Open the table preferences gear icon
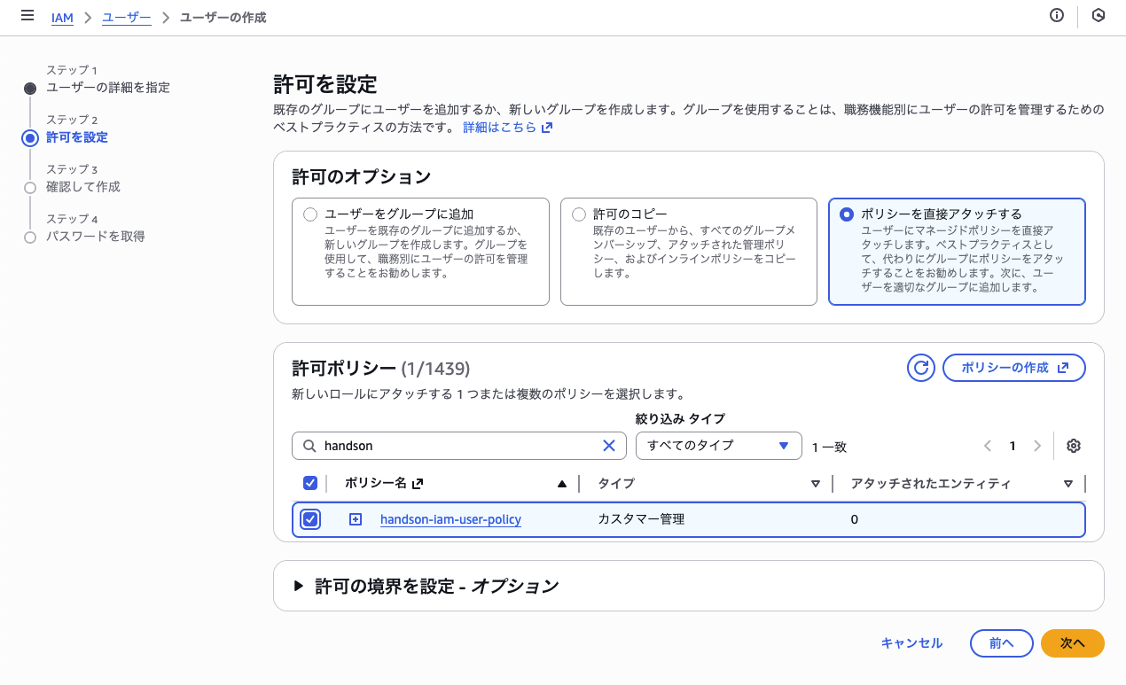The width and height of the screenshot is (1126, 685). 1074,446
